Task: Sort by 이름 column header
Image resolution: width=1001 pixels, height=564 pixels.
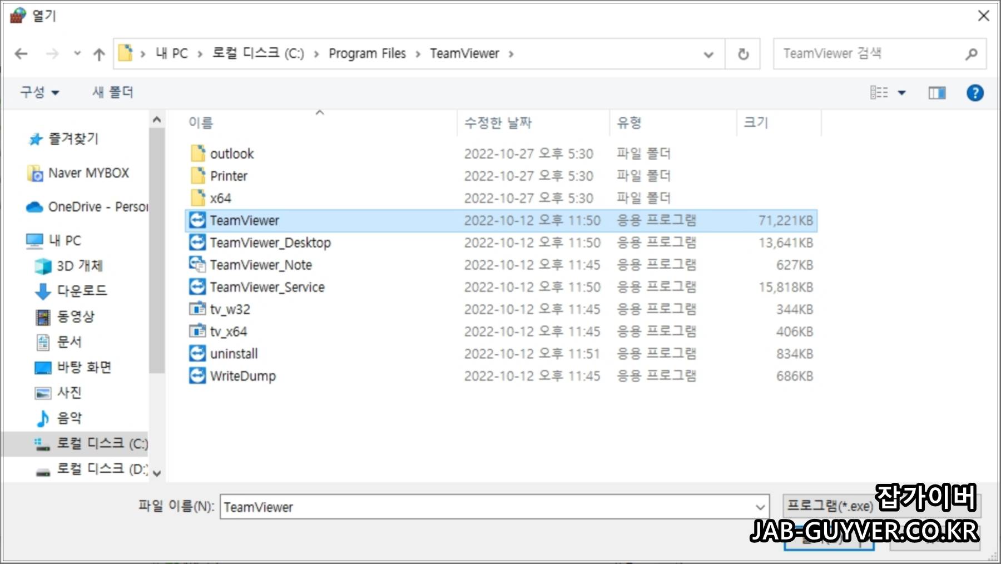Action: pyautogui.click(x=201, y=122)
